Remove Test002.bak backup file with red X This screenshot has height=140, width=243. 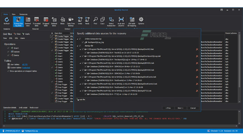(x=197, y=49)
